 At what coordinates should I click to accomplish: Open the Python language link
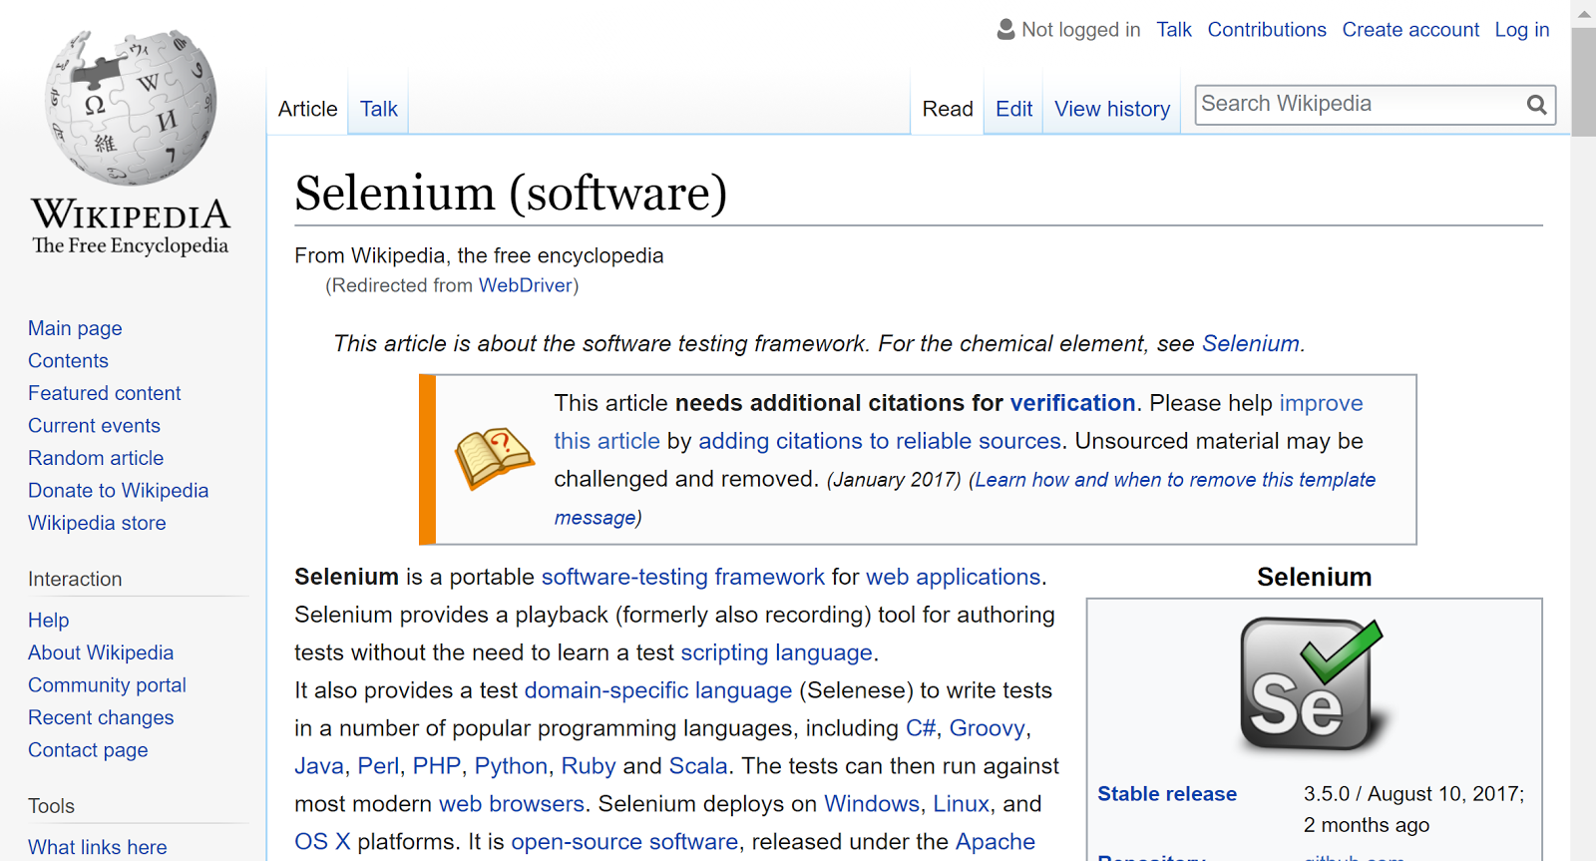point(511,766)
